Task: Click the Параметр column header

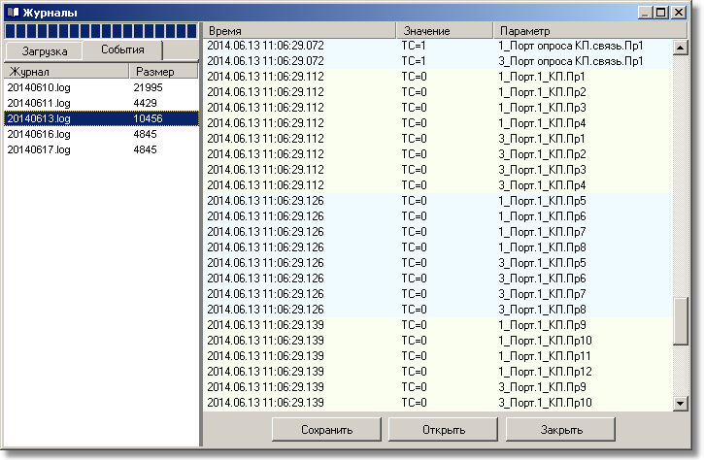Action: point(583,31)
